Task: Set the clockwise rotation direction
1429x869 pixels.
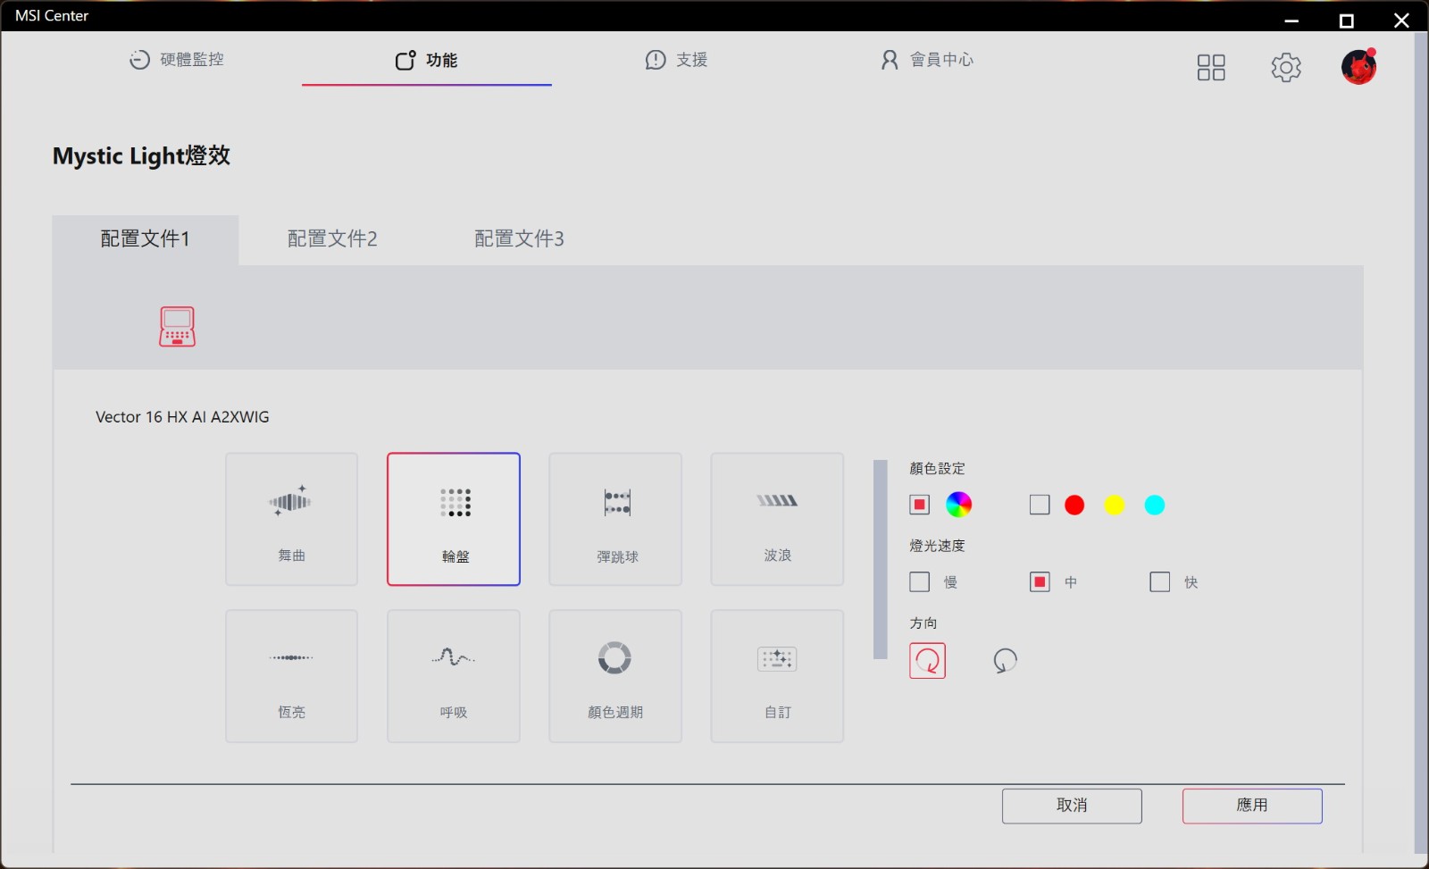Action: pos(927,661)
